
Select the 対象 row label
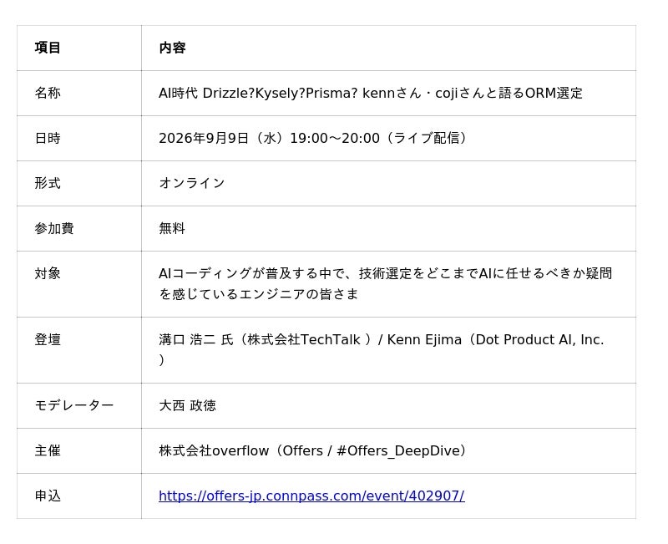(x=48, y=273)
